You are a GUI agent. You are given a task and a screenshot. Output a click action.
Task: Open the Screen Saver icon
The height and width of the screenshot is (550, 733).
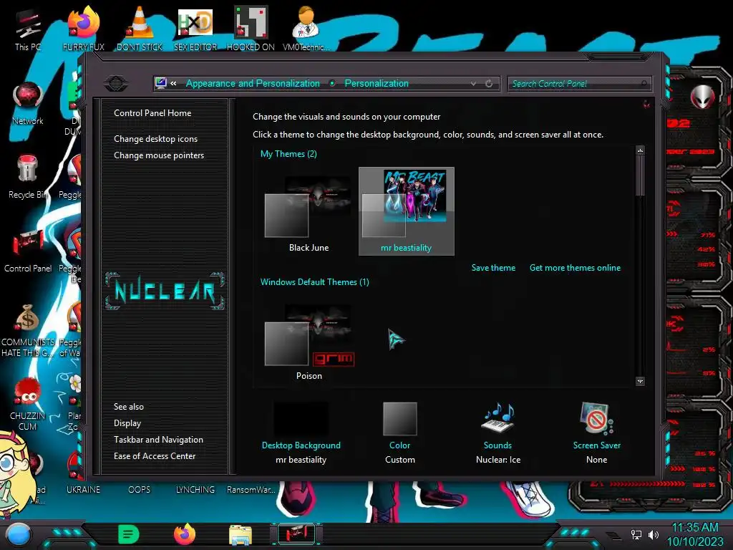(x=596, y=418)
